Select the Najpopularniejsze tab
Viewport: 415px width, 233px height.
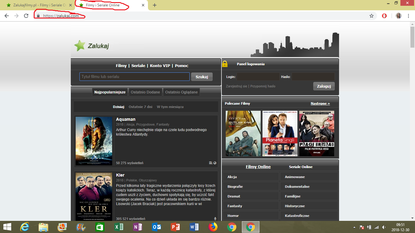click(x=110, y=92)
